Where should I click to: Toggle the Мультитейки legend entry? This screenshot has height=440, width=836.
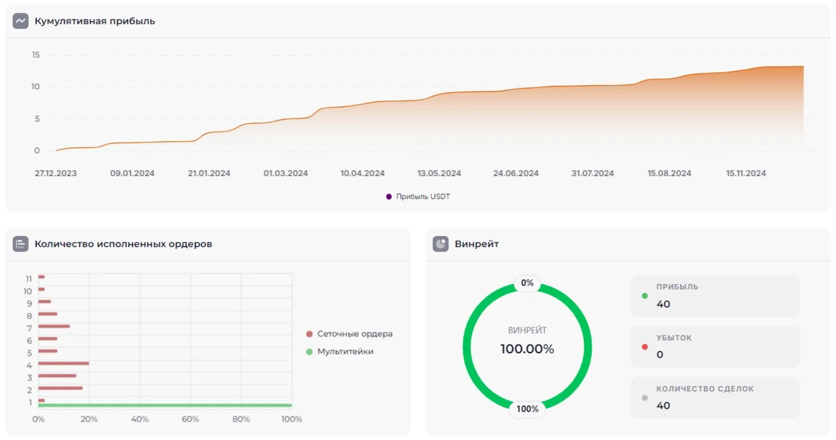pyautogui.click(x=345, y=351)
